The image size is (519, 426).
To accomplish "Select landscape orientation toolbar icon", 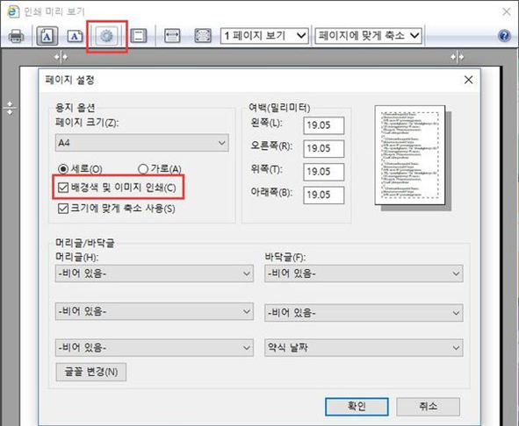I will (x=76, y=36).
